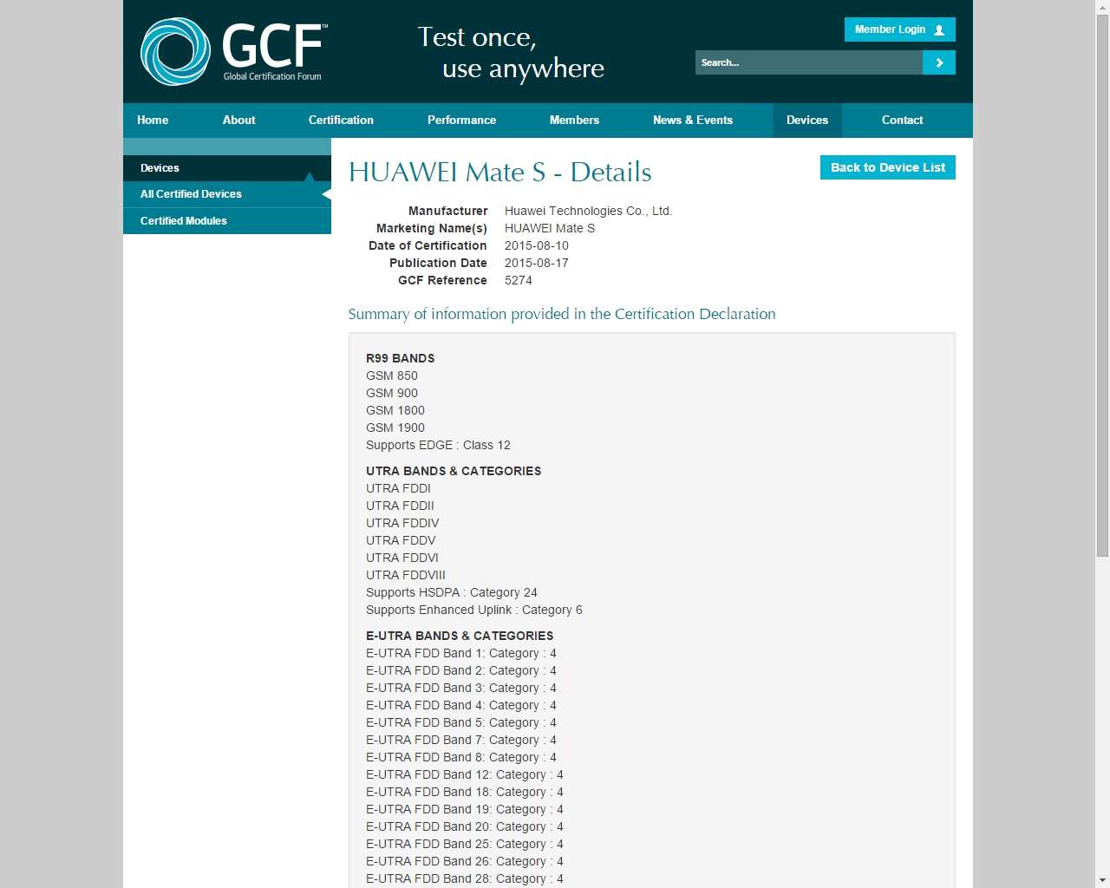The image size is (1110, 888).
Task: Click Supports HSDPA : Category 24 text
Action: (x=452, y=592)
